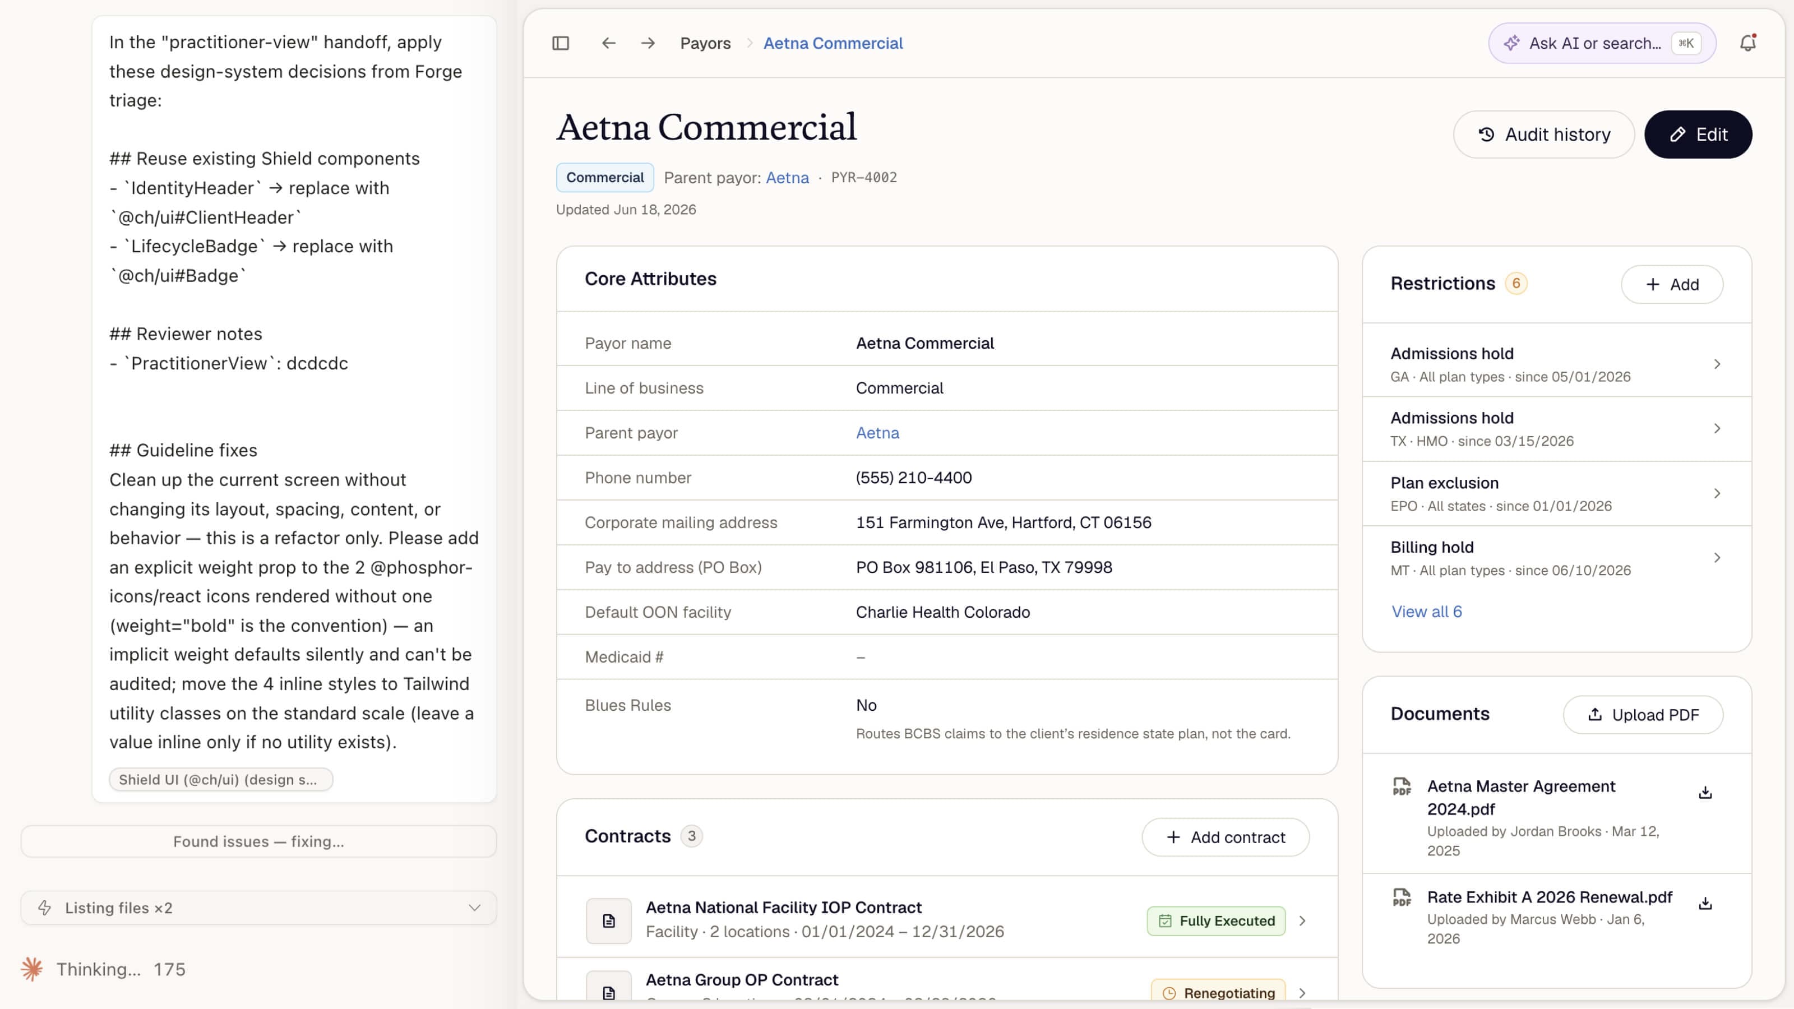Image resolution: width=1794 pixels, height=1009 pixels.
Task: Open the Aetna parent payor link in the header
Action: (x=787, y=178)
